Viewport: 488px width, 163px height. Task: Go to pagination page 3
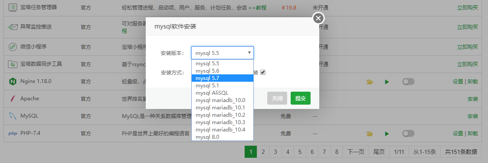coord(275,152)
